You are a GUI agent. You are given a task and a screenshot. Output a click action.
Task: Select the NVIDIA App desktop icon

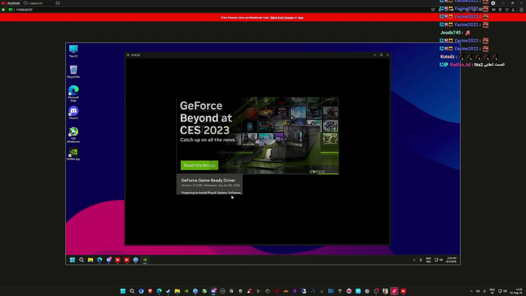click(x=74, y=154)
